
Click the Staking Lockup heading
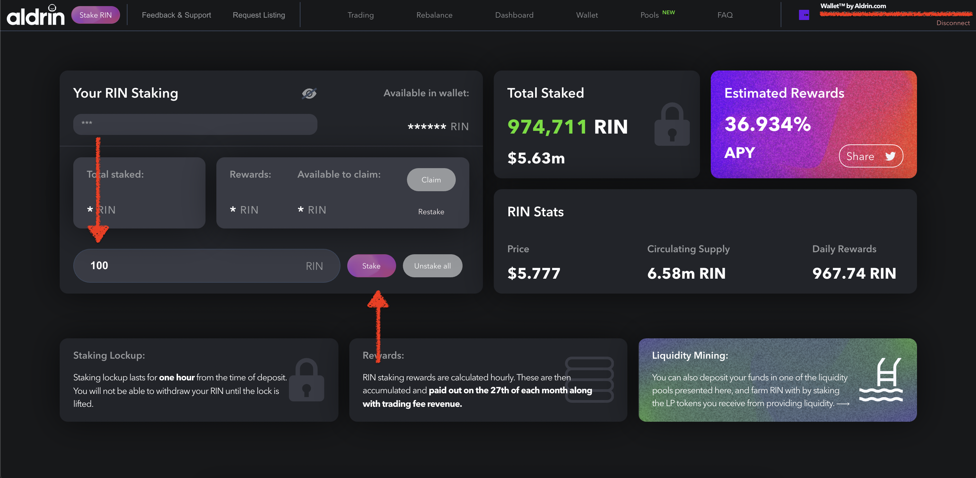(109, 355)
